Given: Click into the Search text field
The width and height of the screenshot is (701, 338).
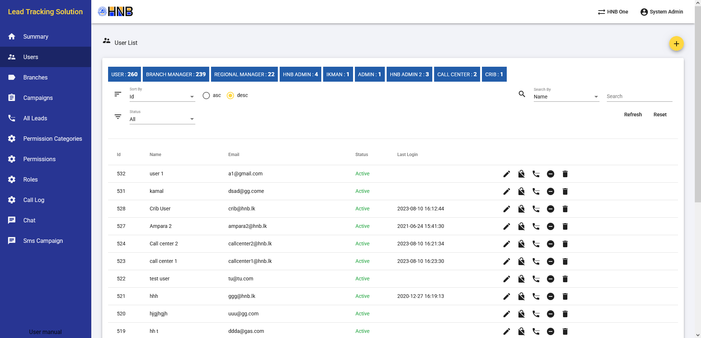Looking at the screenshot, I should [639, 96].
